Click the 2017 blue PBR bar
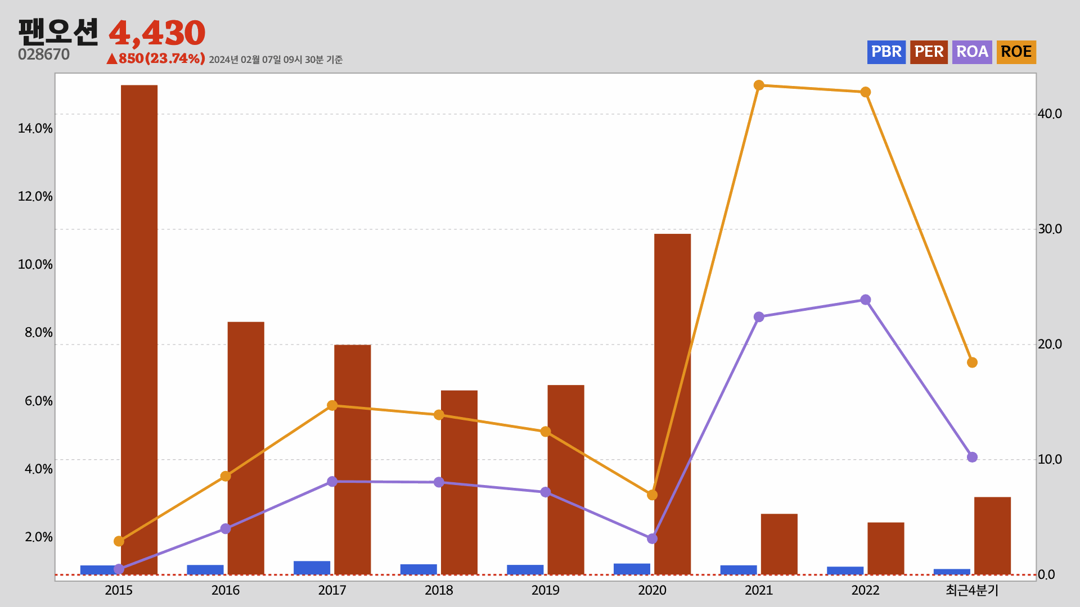Image resolution: width=1080 pixels, height=607 pixels. coord(312,568)
